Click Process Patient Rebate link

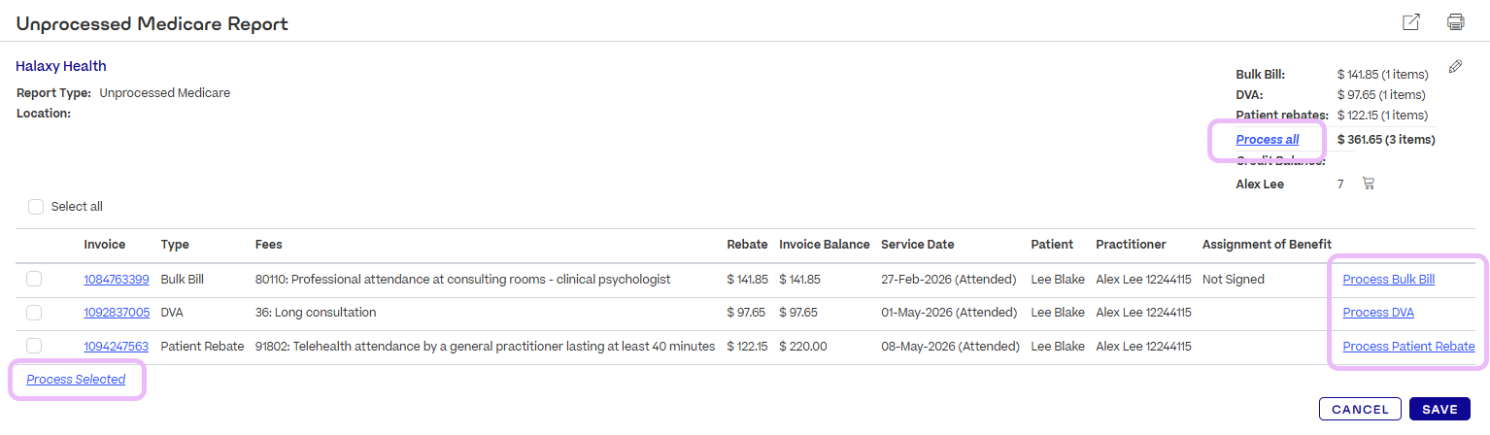pos(1408,346)
